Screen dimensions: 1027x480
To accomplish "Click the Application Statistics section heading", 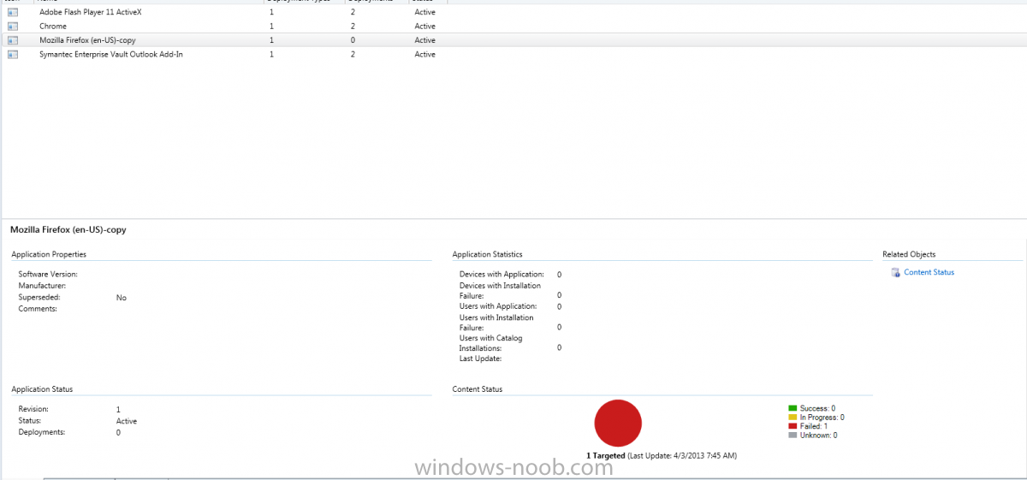I will pyautogui.click(x=487, y=254).
